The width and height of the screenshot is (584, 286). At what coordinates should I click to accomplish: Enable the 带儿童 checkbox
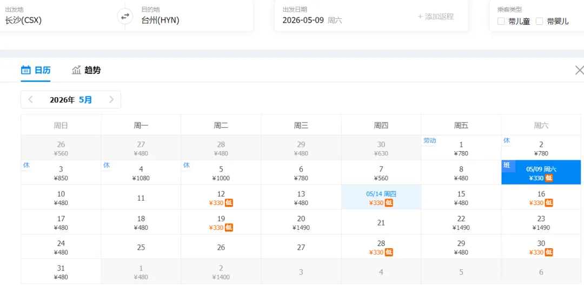(x=501, y=21)
